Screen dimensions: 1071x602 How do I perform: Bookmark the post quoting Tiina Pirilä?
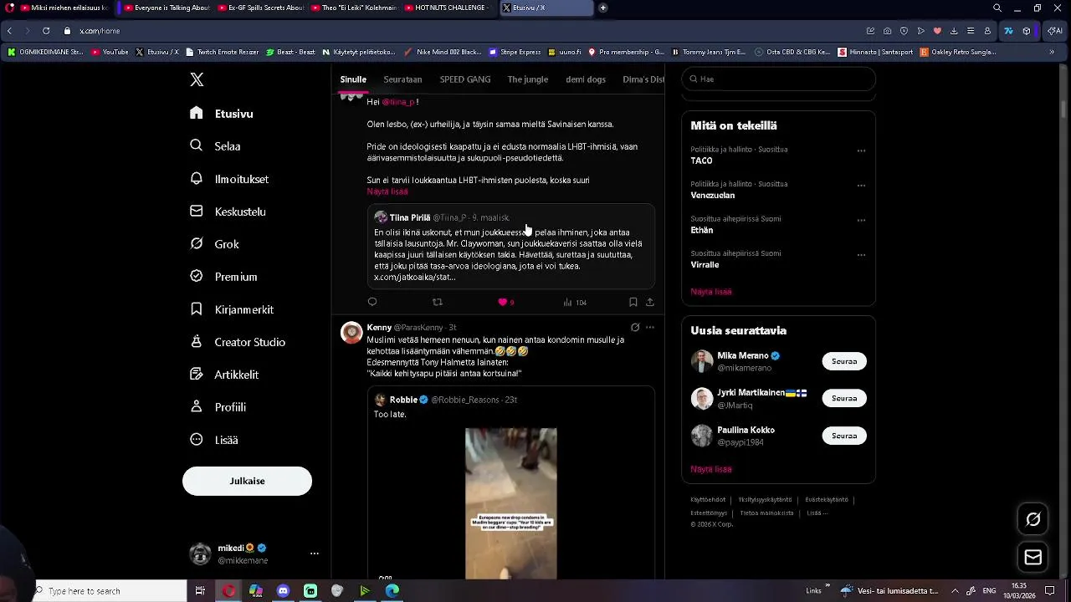pos(633,302)
